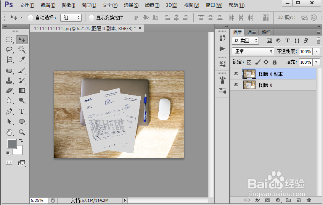This screenshot has width=323, height=205.
Task: Open the 不透明度 slider arrow
Action: pyautogui.click(x=317, y=52)
